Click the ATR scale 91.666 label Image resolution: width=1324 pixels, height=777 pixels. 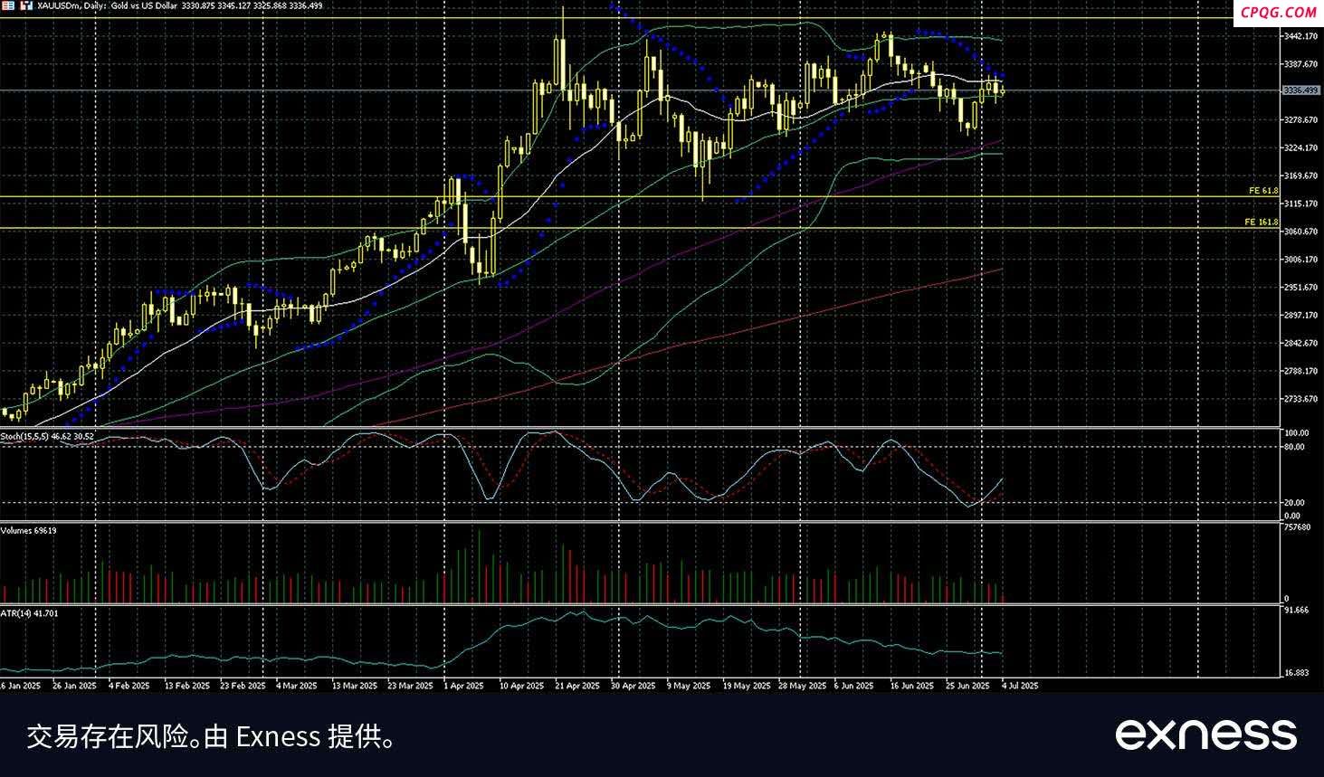pyautogui.click(x=1296, y=611)
